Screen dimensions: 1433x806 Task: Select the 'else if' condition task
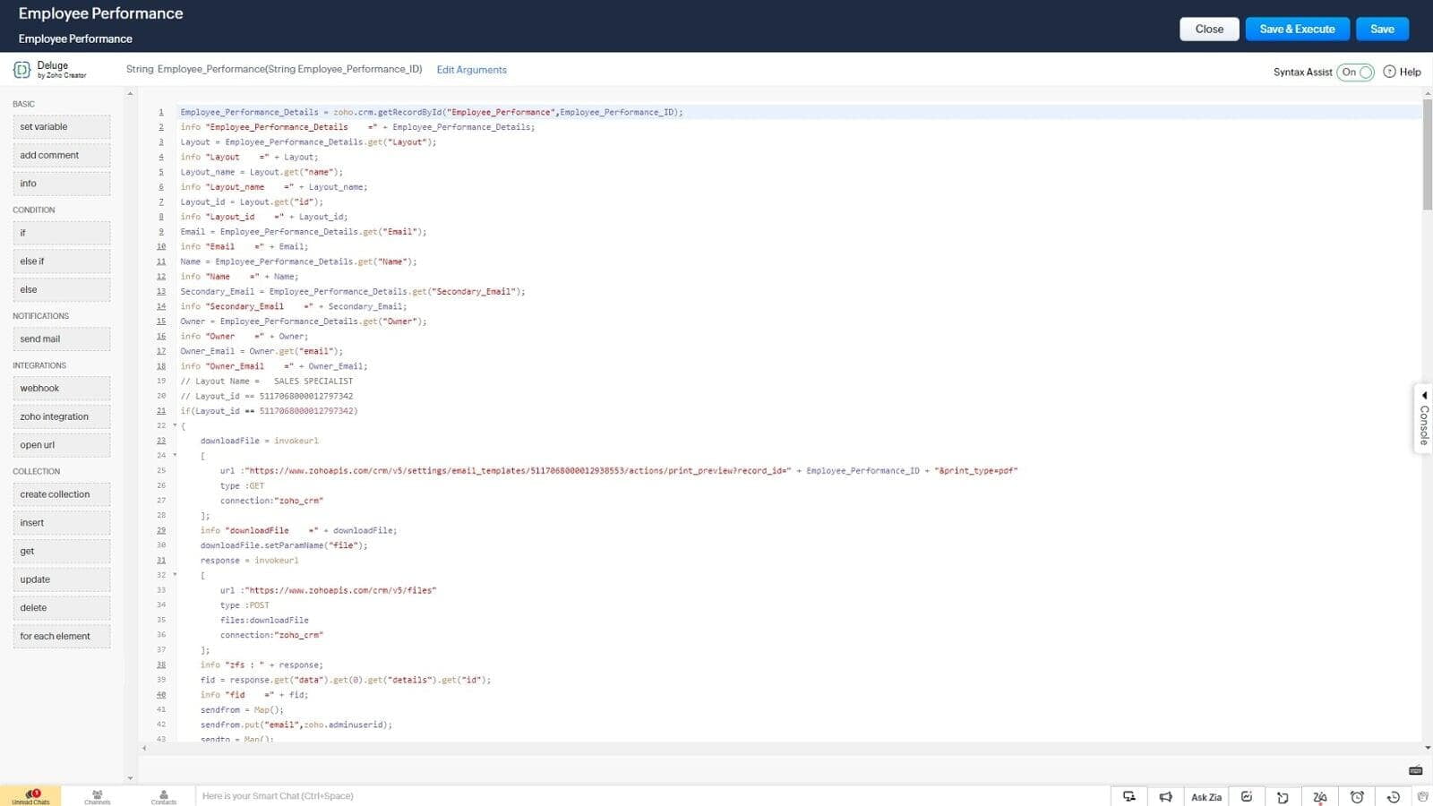(x=62, y=262)
